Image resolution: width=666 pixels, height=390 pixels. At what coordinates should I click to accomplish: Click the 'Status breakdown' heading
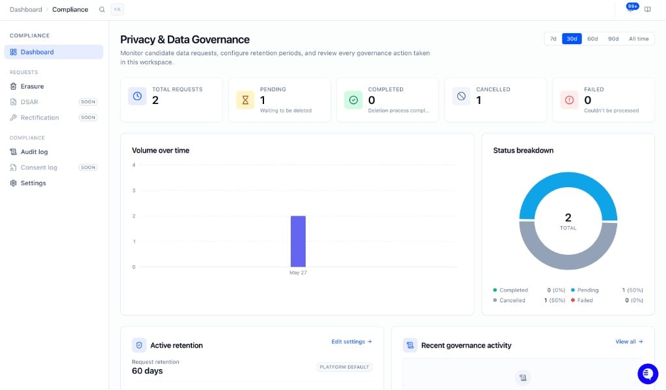(x=524, y=150)
